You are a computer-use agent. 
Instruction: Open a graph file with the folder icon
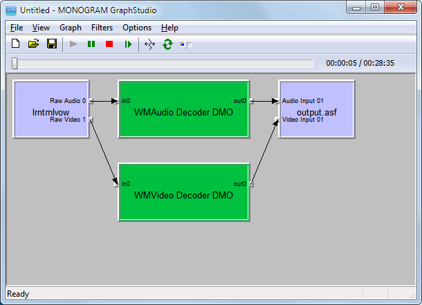(34, 44)
